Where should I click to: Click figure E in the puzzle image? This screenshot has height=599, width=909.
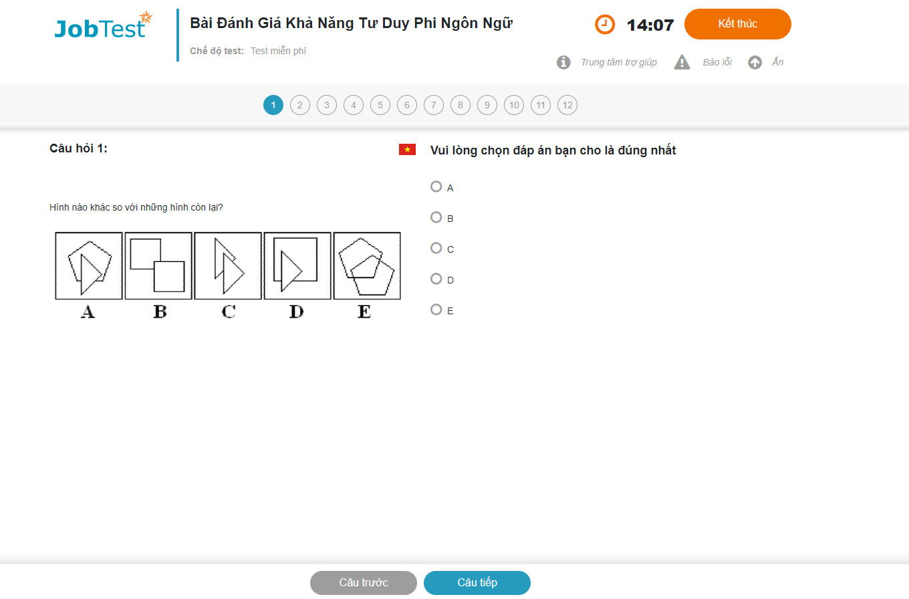(x=367, y=265)
